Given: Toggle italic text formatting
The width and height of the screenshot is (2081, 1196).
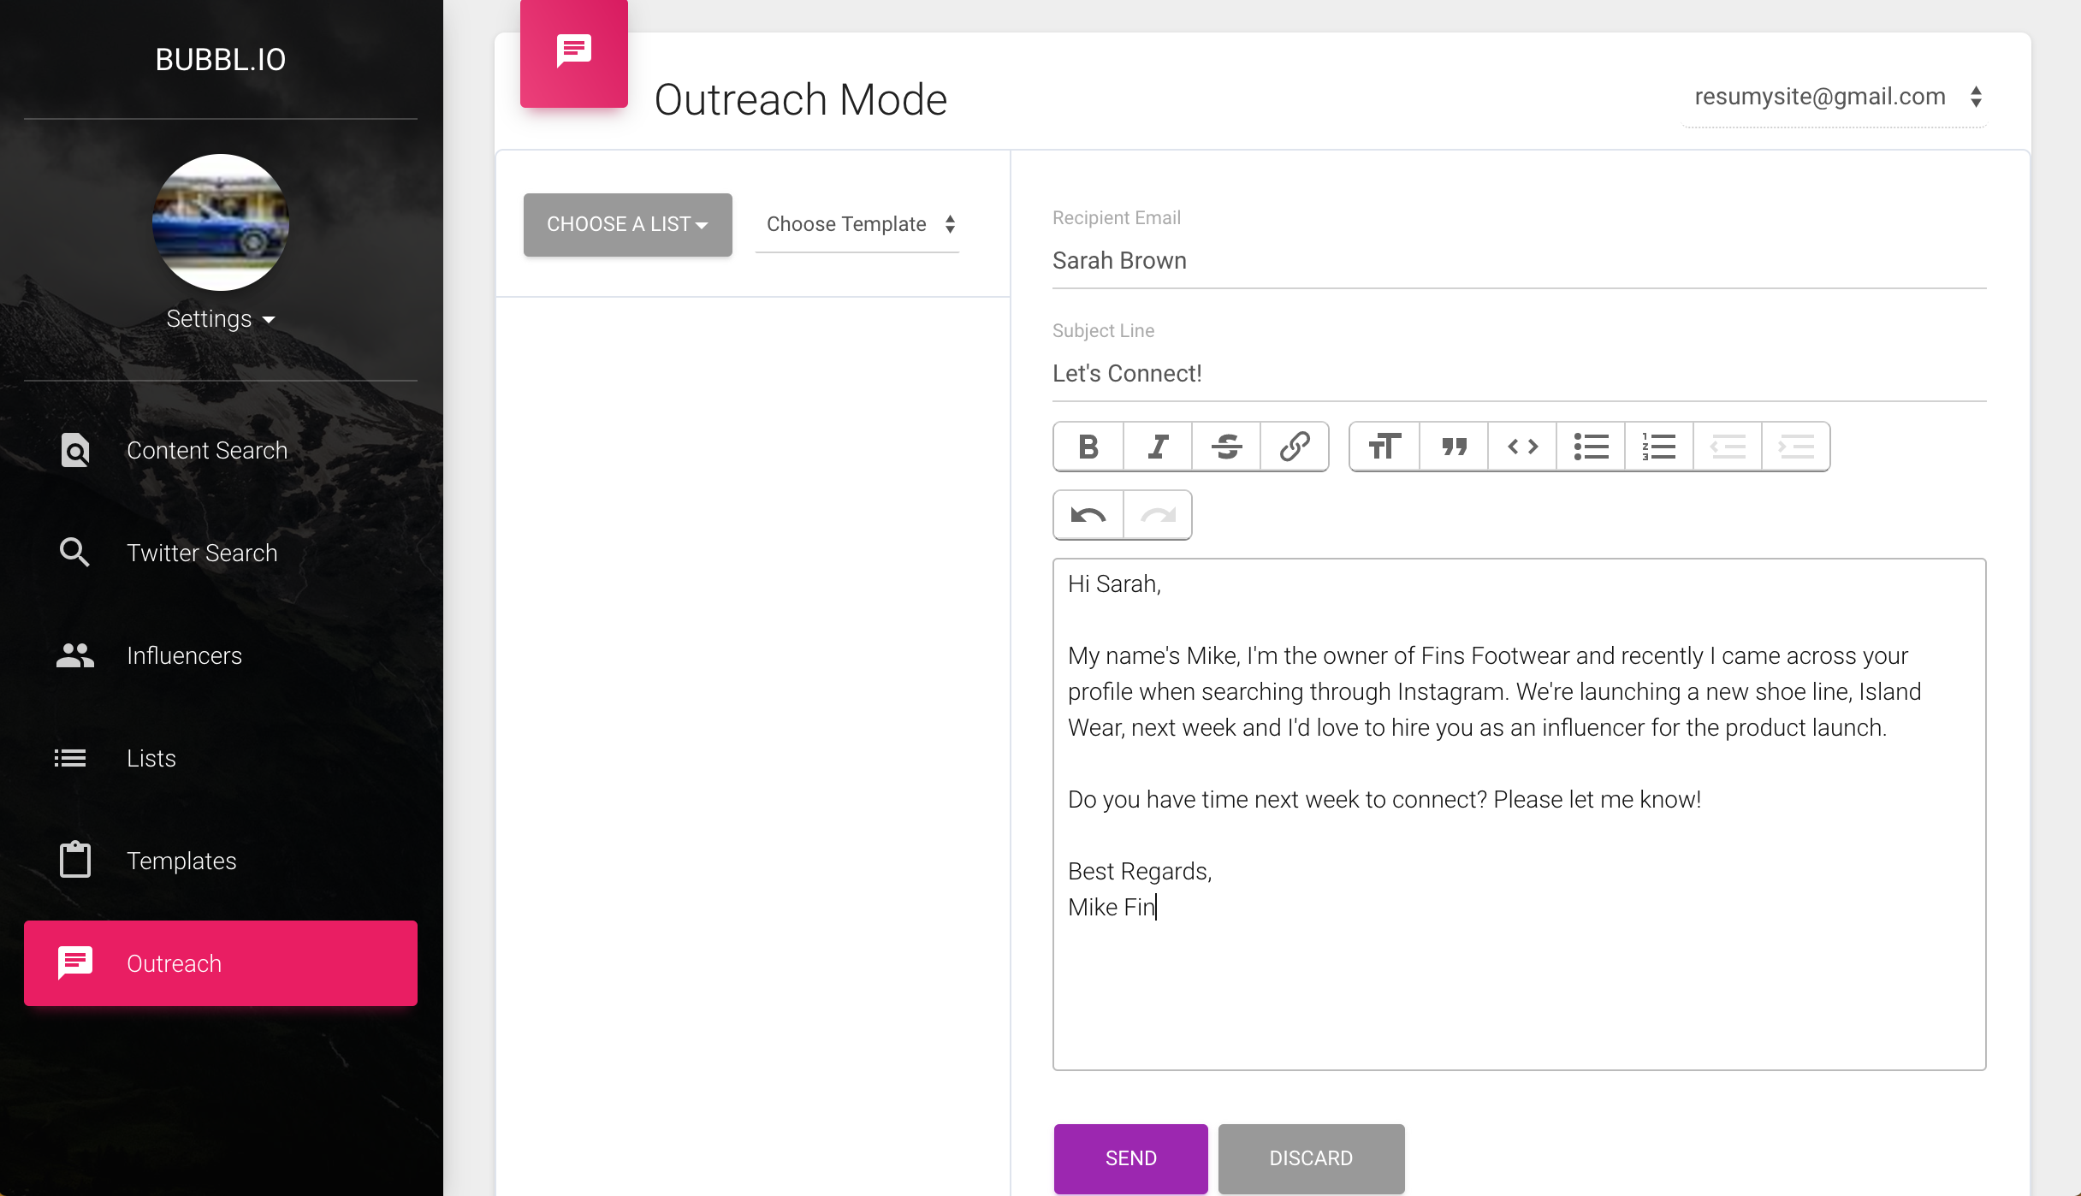Looking at the screenshot, I should pos(1158,447).
